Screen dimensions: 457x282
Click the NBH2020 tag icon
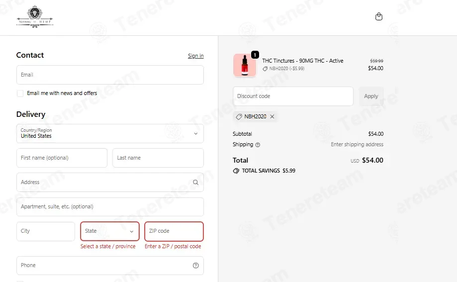[239, 117]
